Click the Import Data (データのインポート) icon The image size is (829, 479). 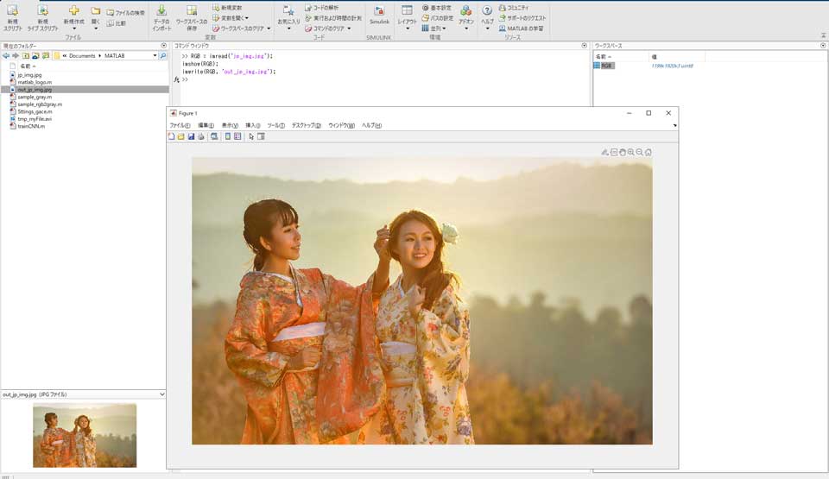(161, 11)
